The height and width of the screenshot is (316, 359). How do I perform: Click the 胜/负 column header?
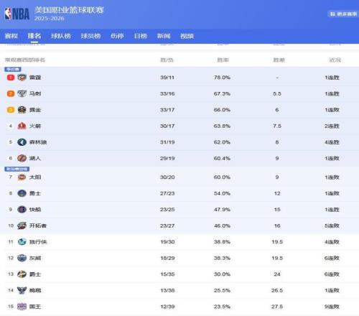click(167, 60)
